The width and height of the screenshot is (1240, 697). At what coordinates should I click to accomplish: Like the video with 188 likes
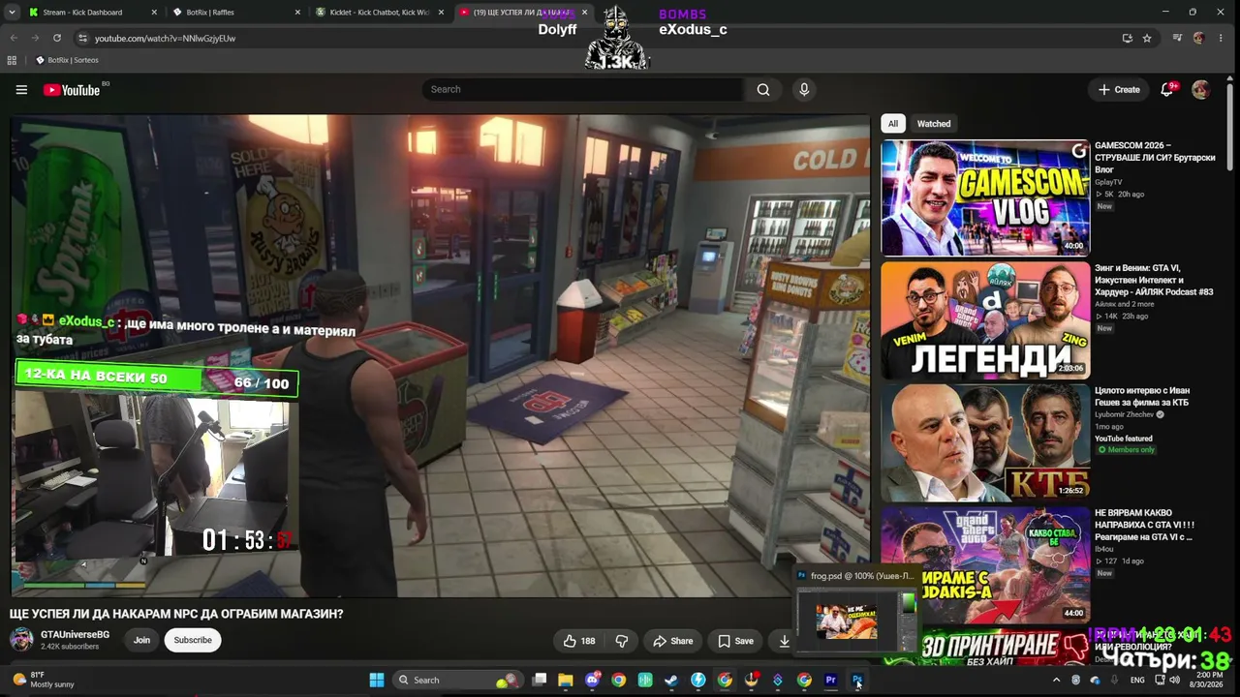tap(579, 641)
